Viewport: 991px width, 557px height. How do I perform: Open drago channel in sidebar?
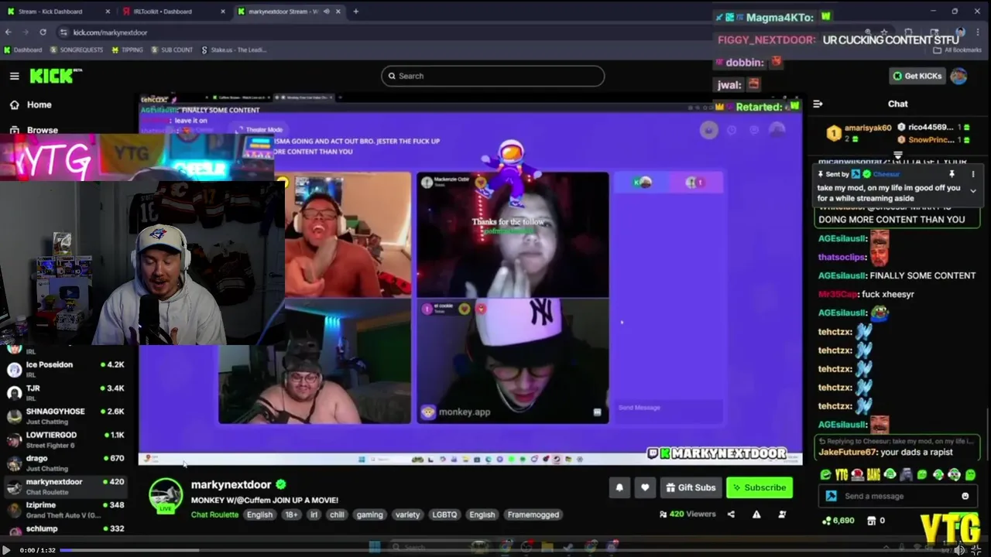click(x=66, y=463)
